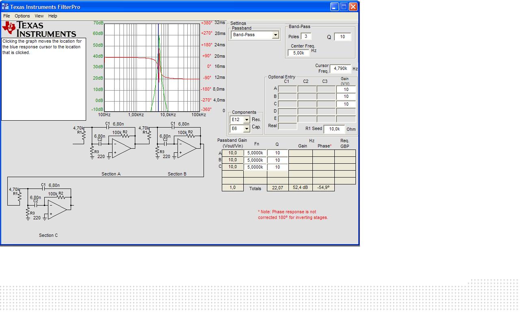Open the View menu
Image resolution: width=520 pixels, height=312 pixels.
(39, 16)
